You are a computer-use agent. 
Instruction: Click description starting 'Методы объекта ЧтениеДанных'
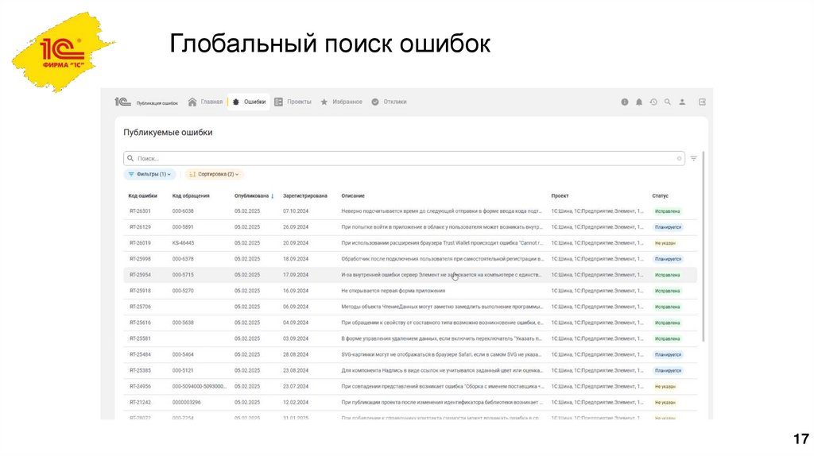click(x=442, y=307)
